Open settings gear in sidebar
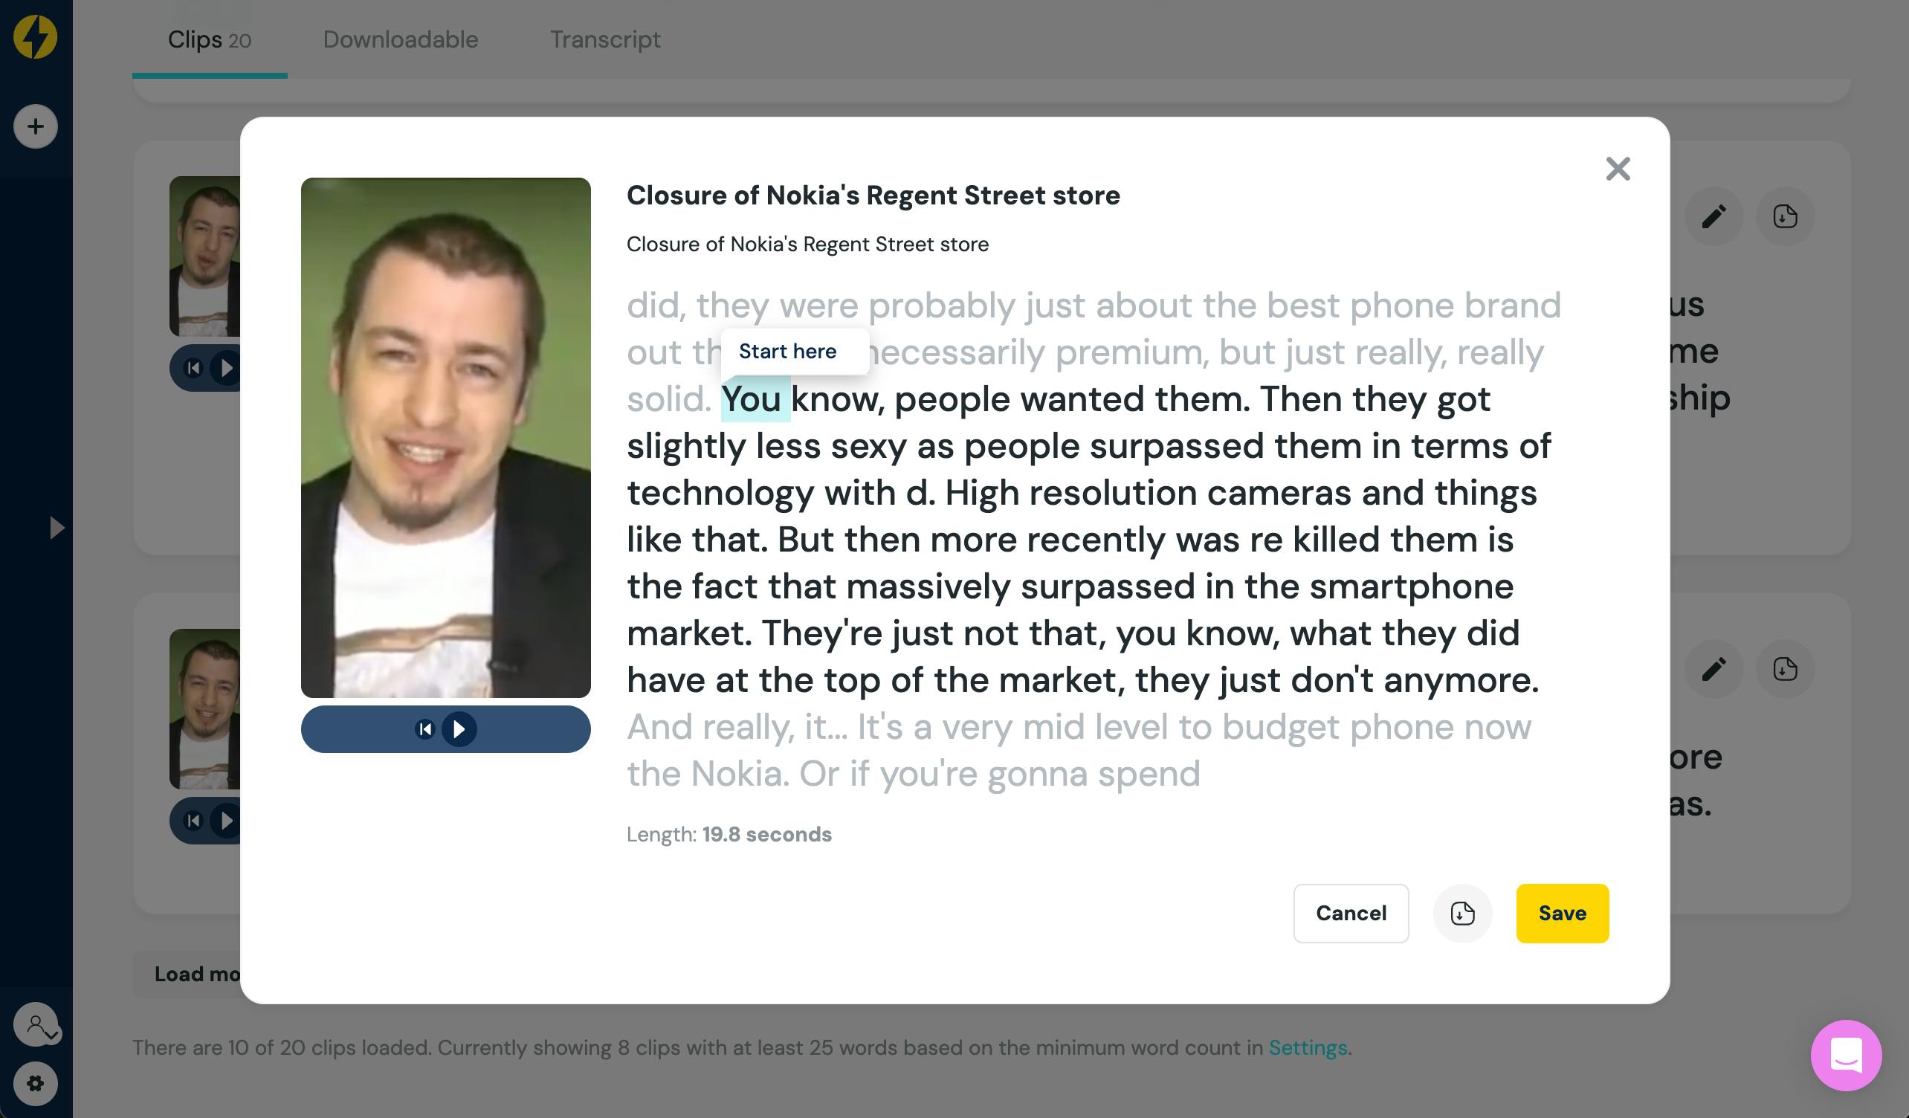 [x=35, y=1083]
